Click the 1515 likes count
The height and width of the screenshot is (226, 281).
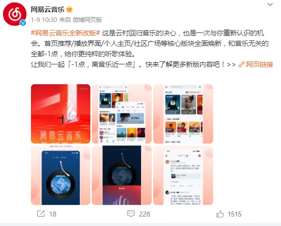pyautogui.click(x=235, y=214)
